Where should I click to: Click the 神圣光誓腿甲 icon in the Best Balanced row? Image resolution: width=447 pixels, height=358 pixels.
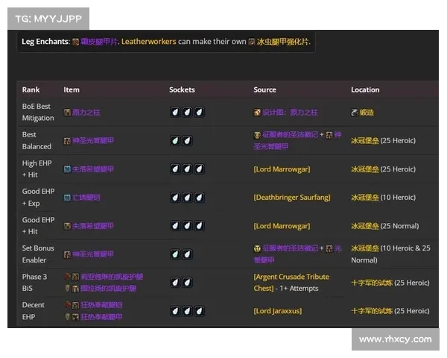(x=67, y=141)
